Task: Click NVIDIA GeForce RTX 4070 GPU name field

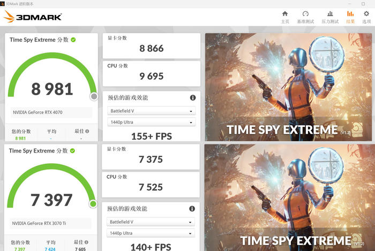Action: tap(51, 112)
